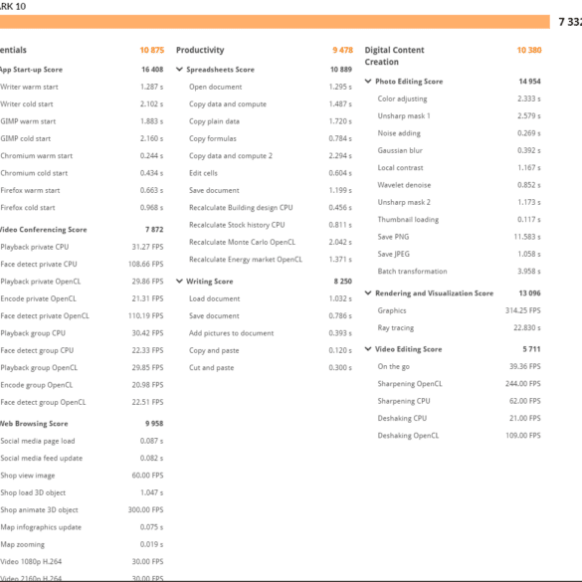Click Video 1080p H.264 row
This screenshot has height=582, width=582.
pos(82,561)
